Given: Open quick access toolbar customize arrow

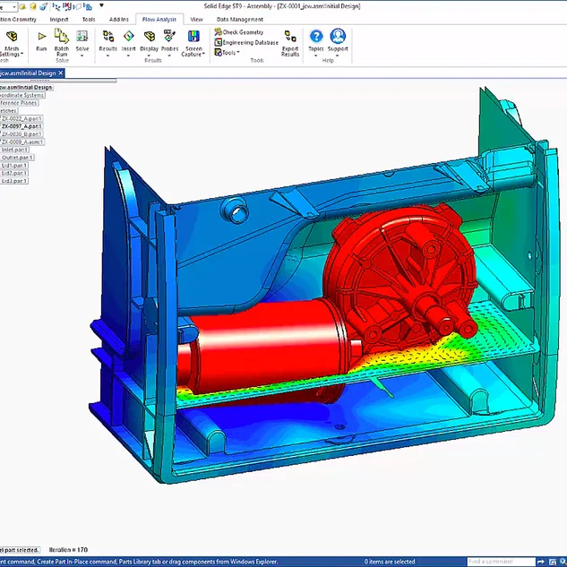Looking at the screenshot, I should pos(101,5).
